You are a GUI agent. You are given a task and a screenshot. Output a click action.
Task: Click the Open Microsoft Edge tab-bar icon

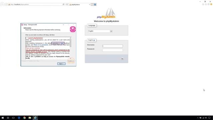click(95, 4)
